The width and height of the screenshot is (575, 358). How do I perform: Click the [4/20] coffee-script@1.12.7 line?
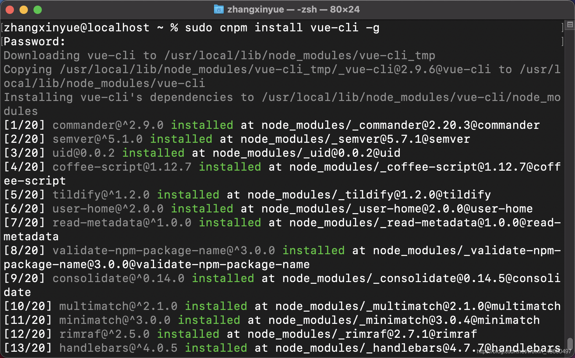[282, 174]
